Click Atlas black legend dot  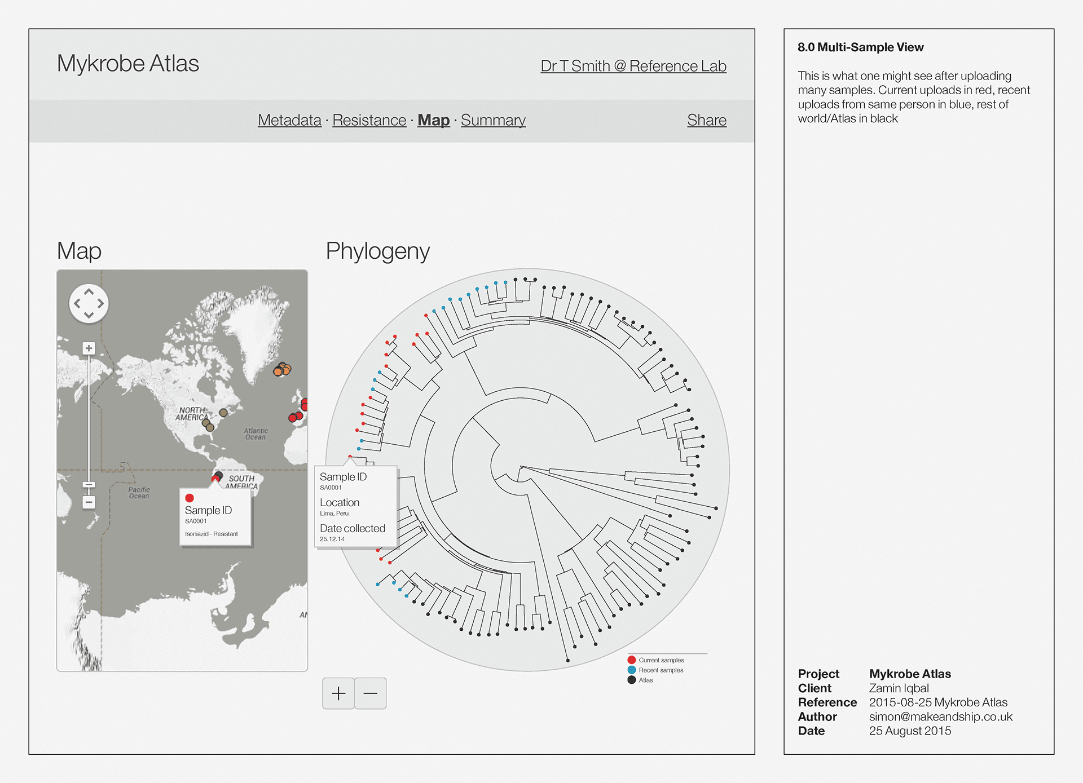point(632,680)
